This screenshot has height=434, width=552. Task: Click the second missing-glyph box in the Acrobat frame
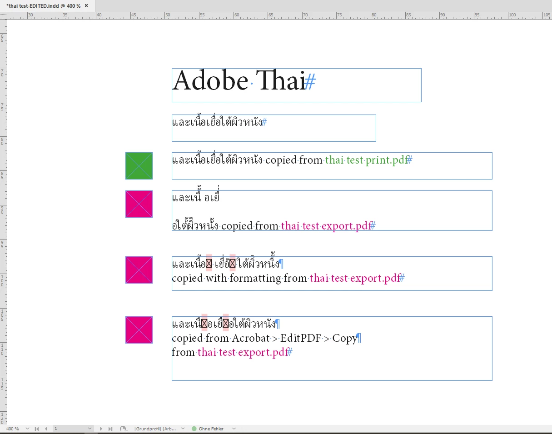pyautogui.click(x=226, y=324)
